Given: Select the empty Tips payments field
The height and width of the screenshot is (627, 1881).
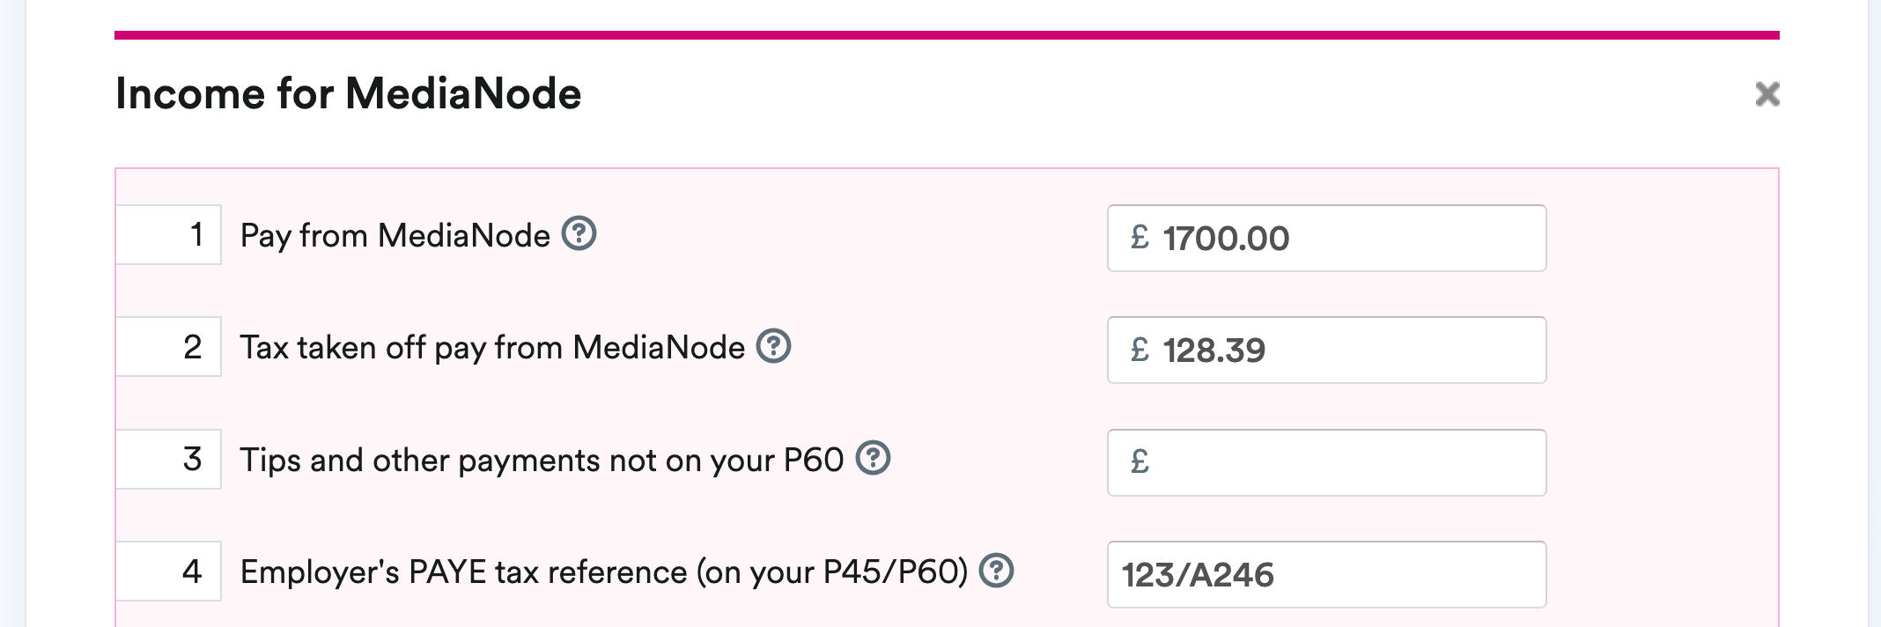Looking at the screenshot, I should pyautogui.click(x=1328, y=462).
